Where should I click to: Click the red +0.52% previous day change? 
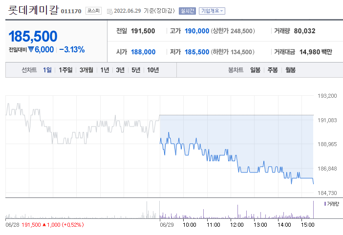coord(73,225)
